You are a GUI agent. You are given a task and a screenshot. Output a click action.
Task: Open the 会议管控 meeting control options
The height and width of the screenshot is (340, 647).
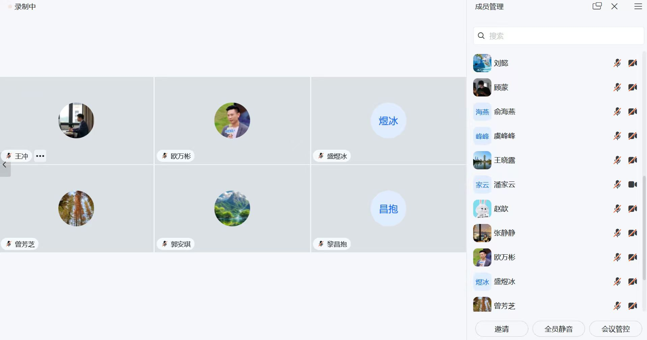615,329
